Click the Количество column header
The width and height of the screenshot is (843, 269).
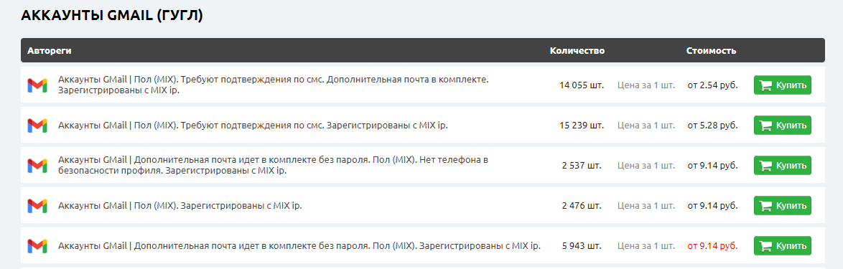[x=577, y=50]
